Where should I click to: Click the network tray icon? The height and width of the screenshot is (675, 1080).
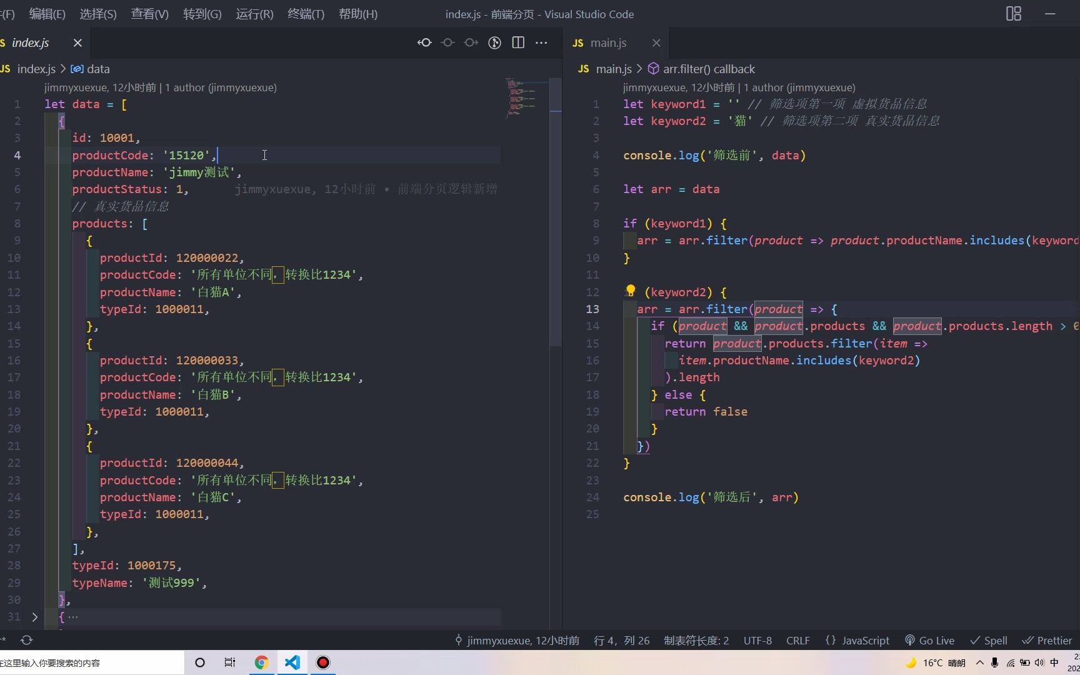tap(1010, 662)
